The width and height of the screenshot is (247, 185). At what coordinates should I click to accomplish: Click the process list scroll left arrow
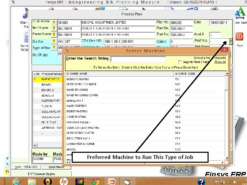tap(35, 145)
